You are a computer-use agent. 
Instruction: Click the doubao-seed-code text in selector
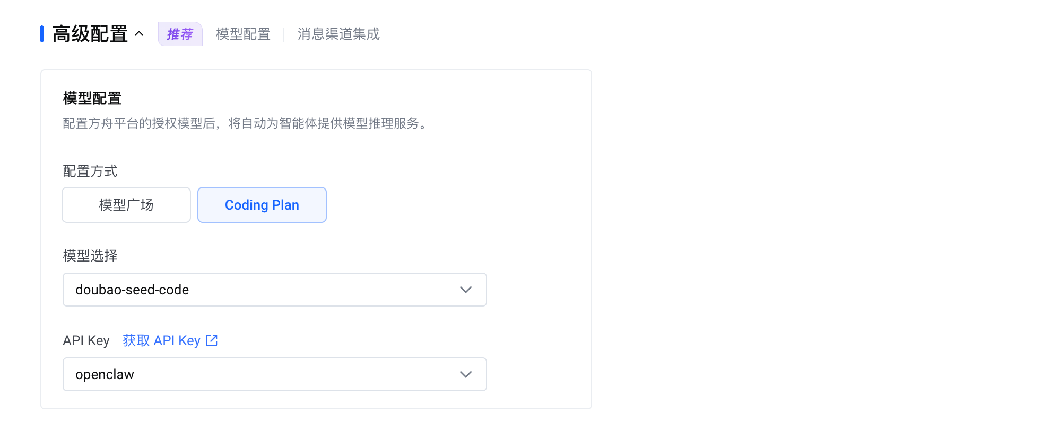click(x=132, y=290)
